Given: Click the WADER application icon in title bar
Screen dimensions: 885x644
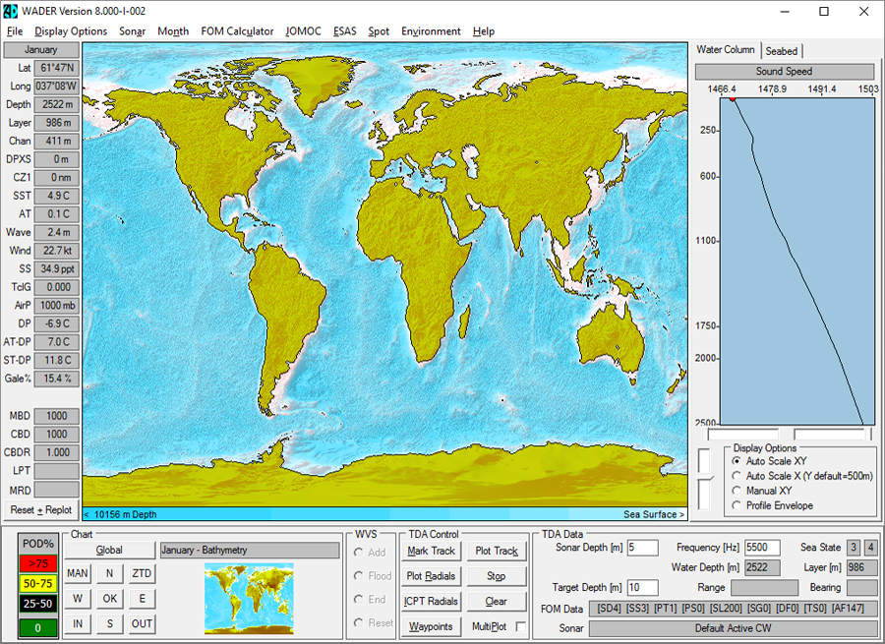Looking at the screenshot, I should [x=10, y=11].
